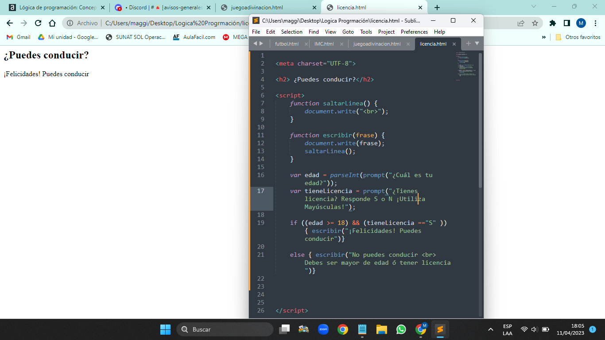
Task: Open the Preferences menu in Sublime
Action: (x=414, y=32)
